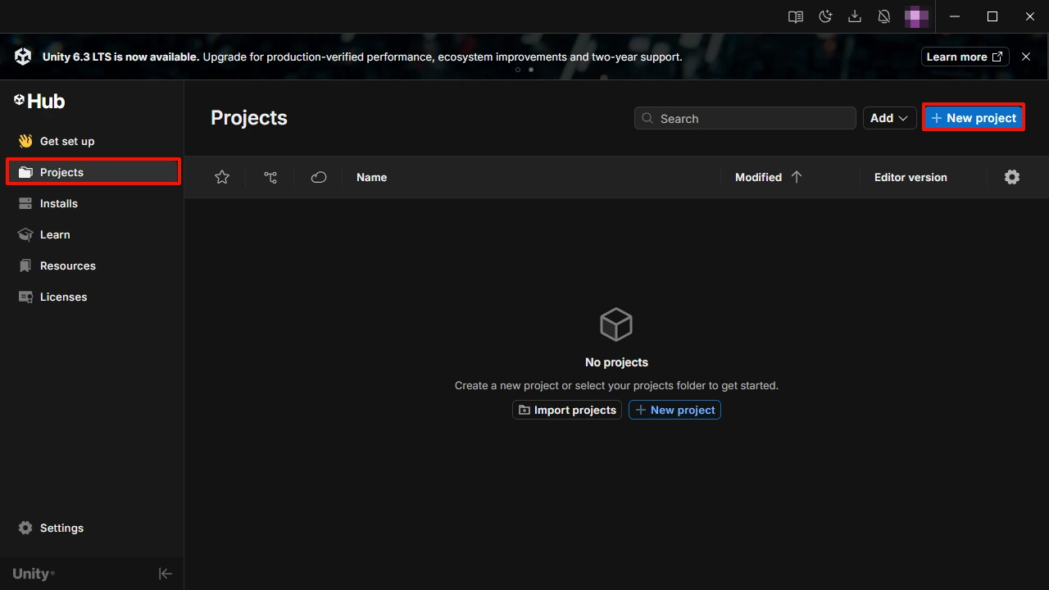The height and width of the screenshot is (590, 1049).
Task: Click the version control column icon
Action: click(x=270, y=177)
